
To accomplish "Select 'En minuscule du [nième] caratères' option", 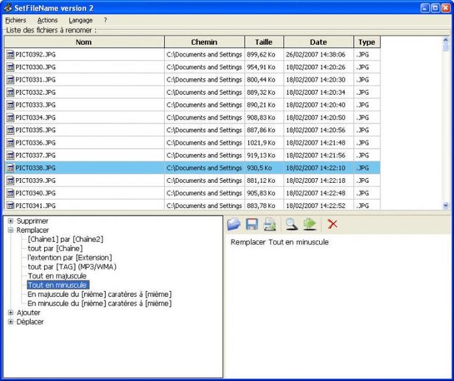I will [x=99, y=304].
